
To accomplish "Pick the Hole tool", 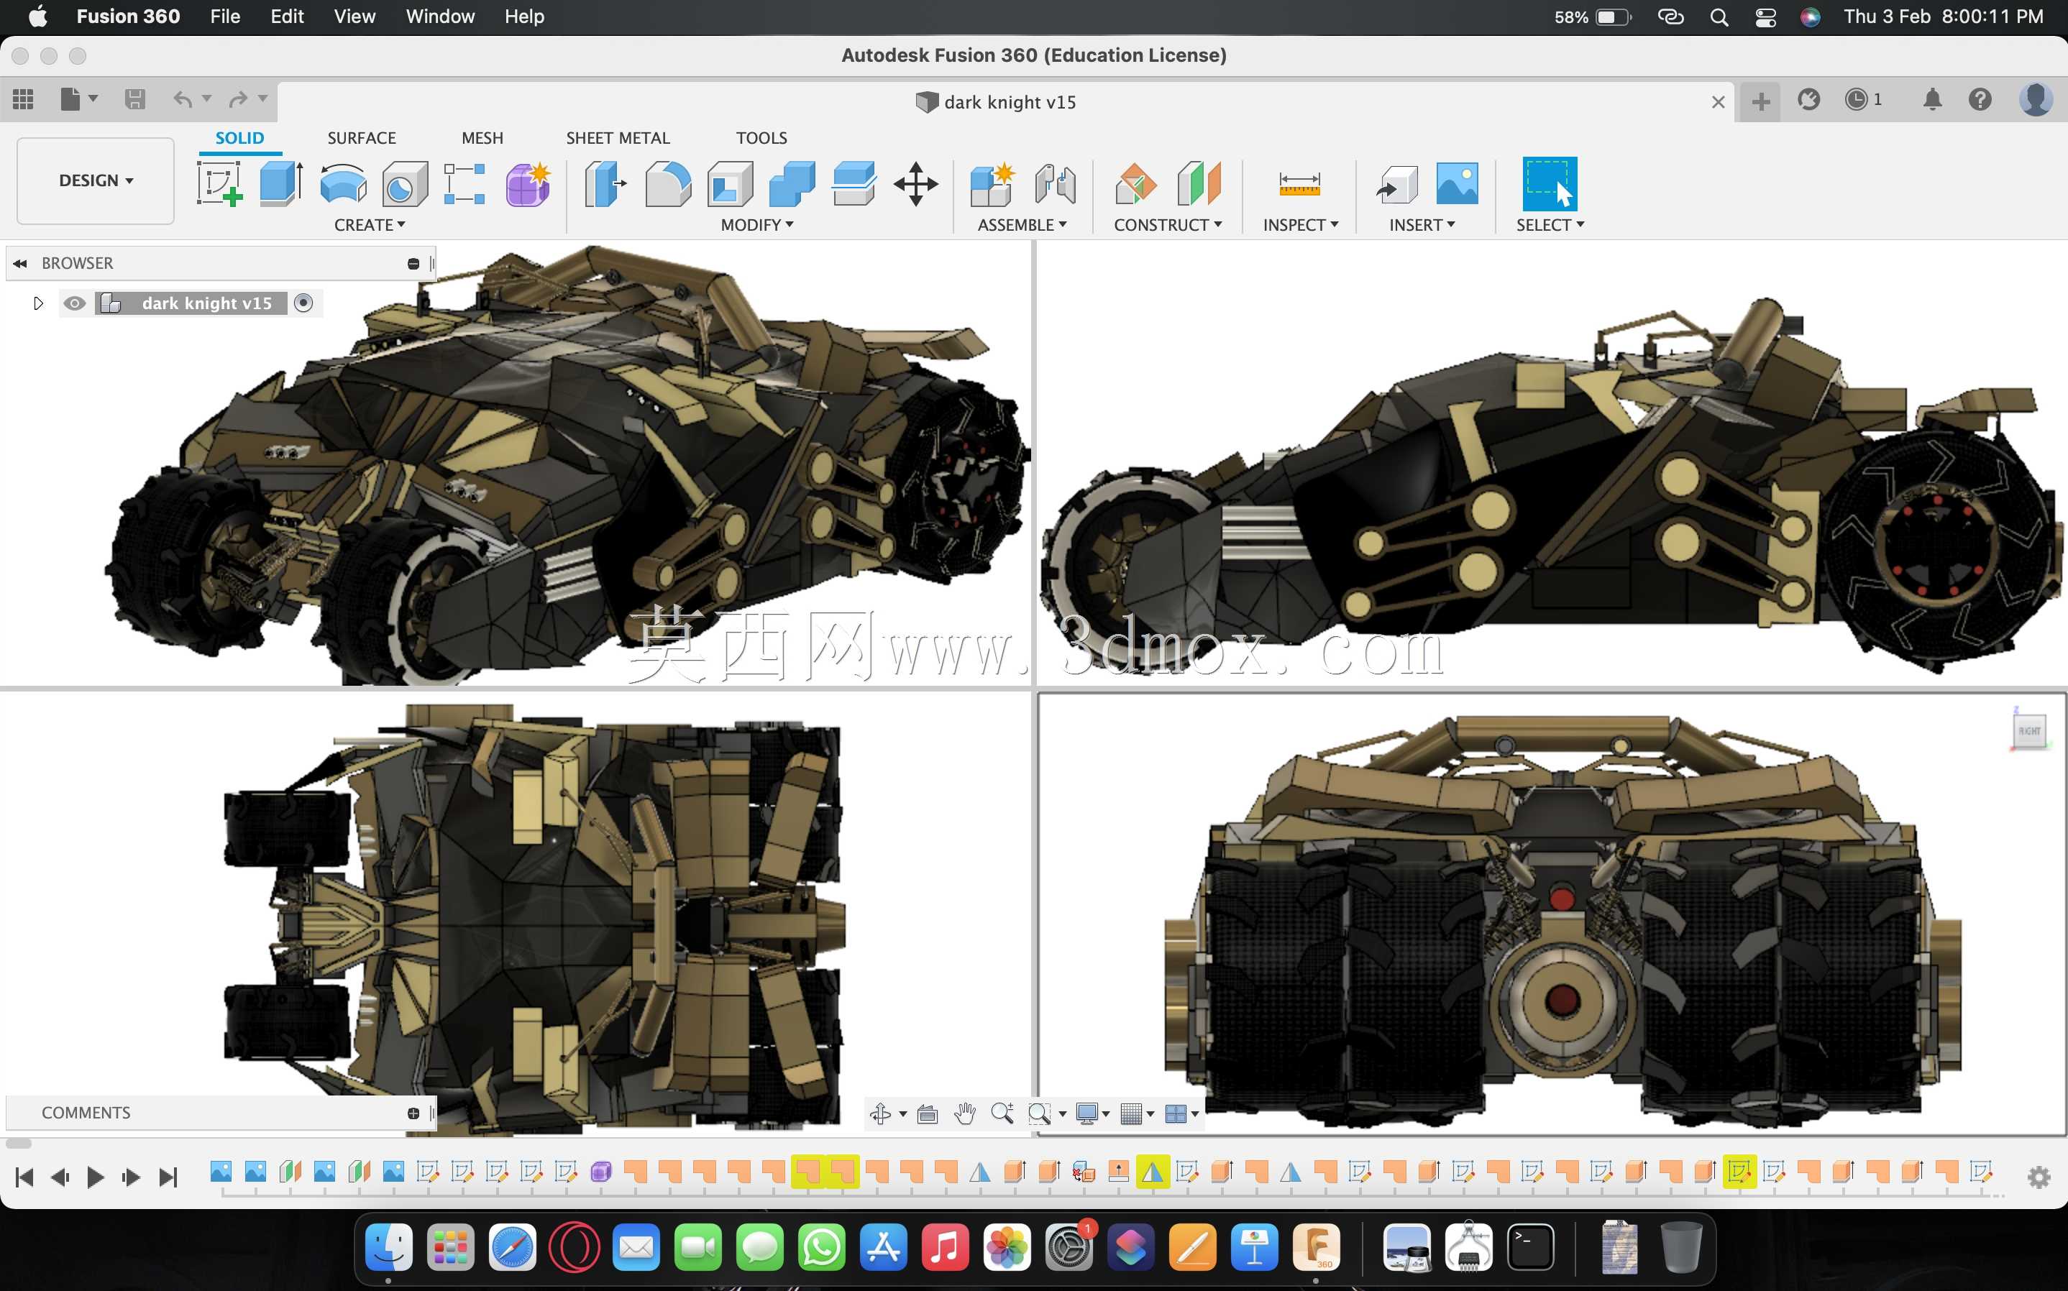I will (x=405, y=183).
